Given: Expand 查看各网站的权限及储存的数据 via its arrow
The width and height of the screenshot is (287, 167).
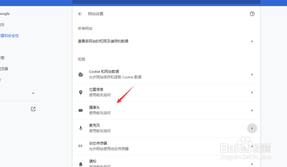Looking at the screenshot, I should (252, 41).
